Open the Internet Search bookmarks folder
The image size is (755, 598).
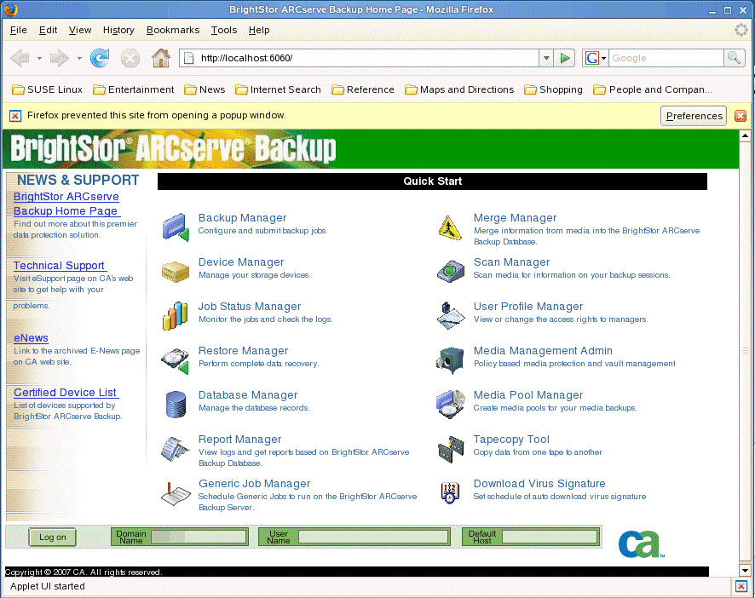tap(278, 89)
